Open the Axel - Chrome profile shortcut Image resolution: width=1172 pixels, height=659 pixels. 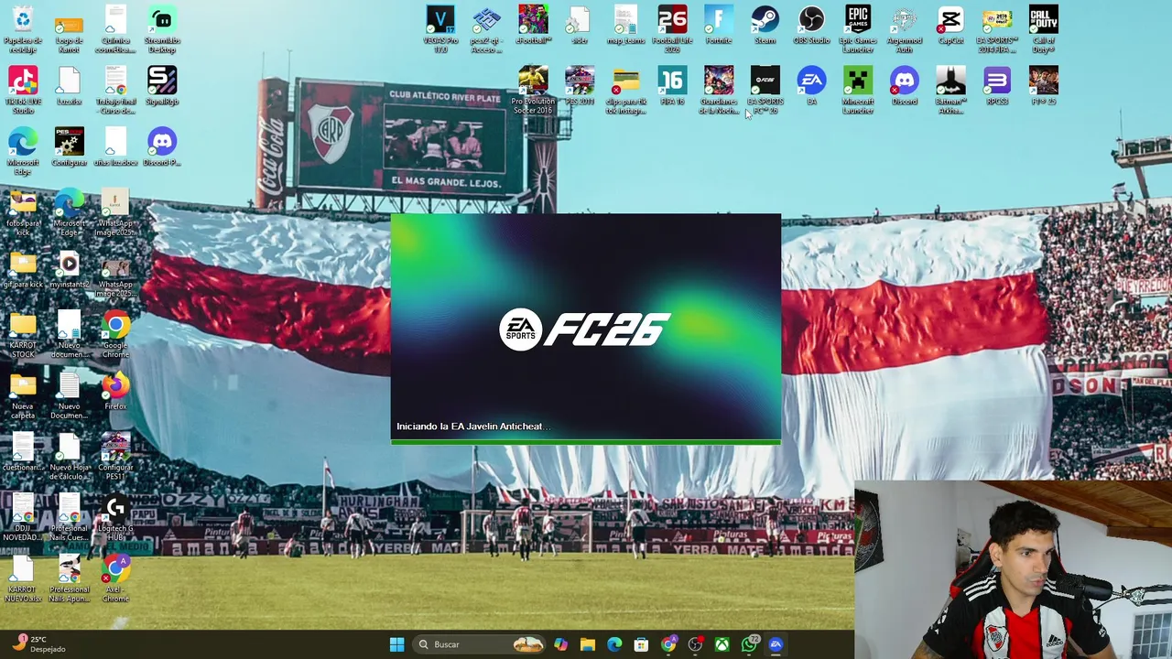tap(115, 578)
